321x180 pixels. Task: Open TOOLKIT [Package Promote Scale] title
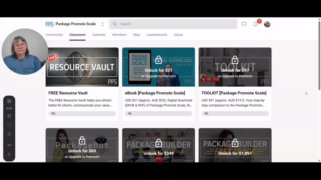click(234, 93)
